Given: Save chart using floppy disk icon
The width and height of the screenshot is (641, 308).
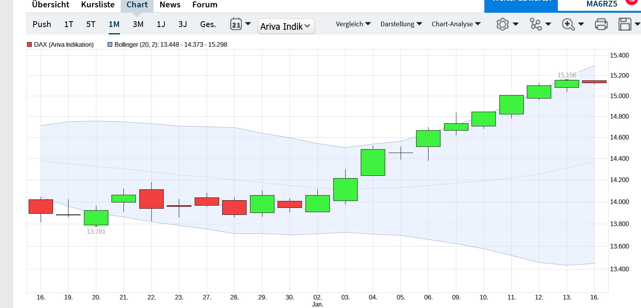Looking at the screenshot, I should 625,24.
